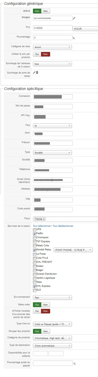Screen dimensions: 98x377
Task: Open the EUR currency dropdown
Action: tap(85, 29)
